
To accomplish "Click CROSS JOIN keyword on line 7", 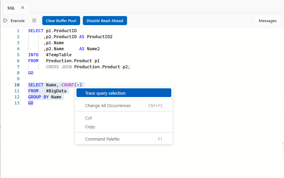I will coord(59,67).
